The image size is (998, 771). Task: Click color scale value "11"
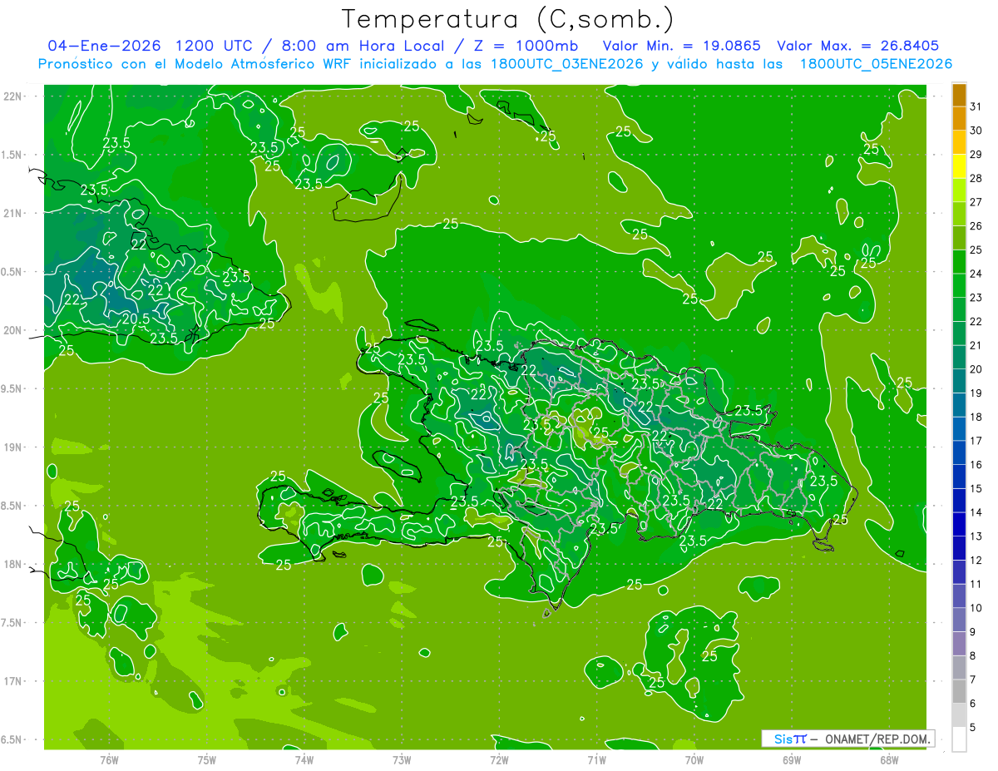click(x=976, y=584)
